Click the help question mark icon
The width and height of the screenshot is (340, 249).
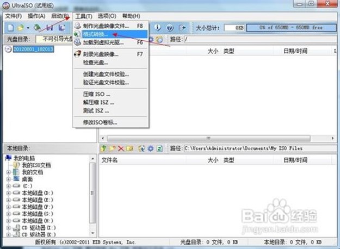point(169,27)
